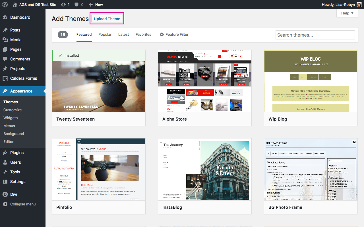Click the Dashboard gauge icon
This screenshot has height=227, width=364.
click(x=5, y=17)
